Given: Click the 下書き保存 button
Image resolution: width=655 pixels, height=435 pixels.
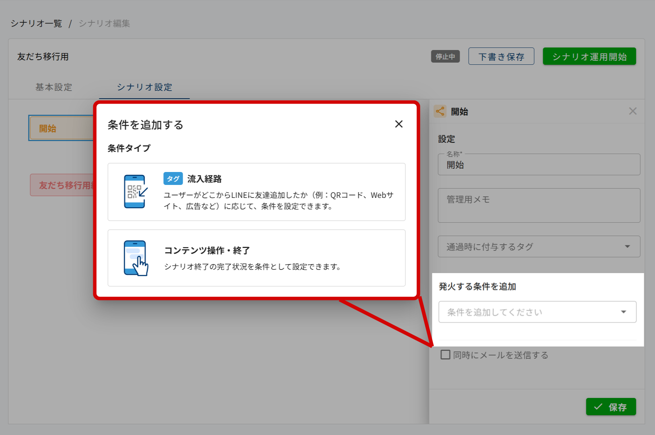Looking at the screenshot, I should [501, 56].
